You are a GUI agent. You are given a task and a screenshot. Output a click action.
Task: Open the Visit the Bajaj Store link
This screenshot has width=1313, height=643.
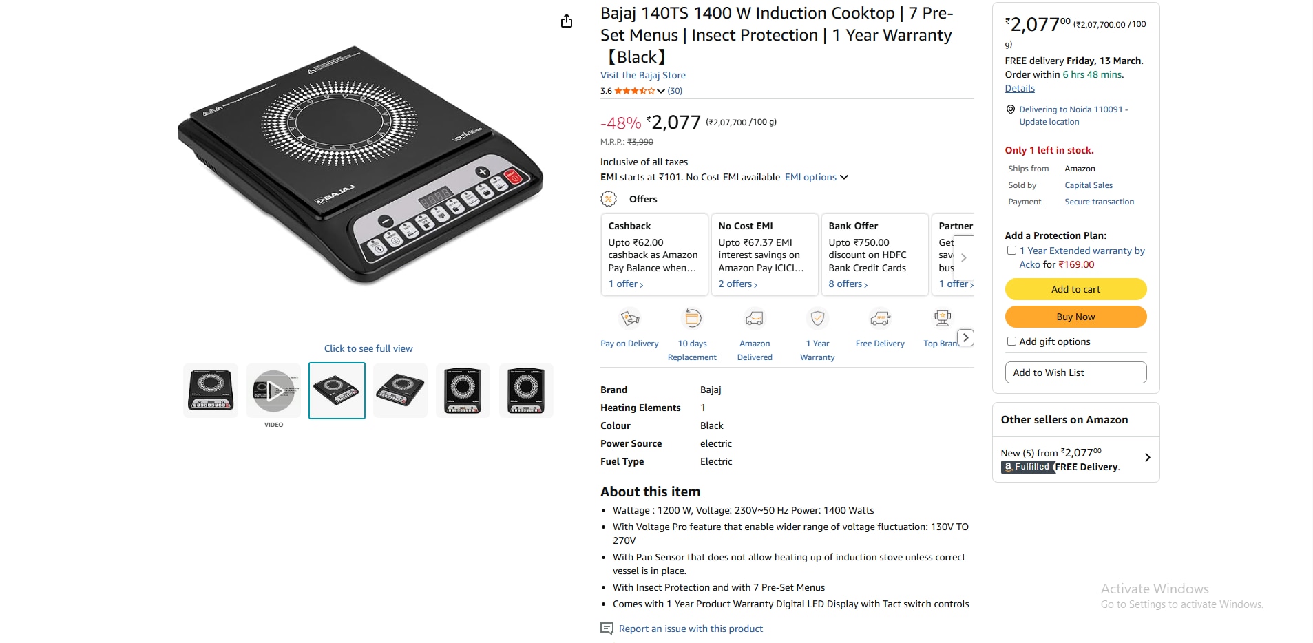642,75
